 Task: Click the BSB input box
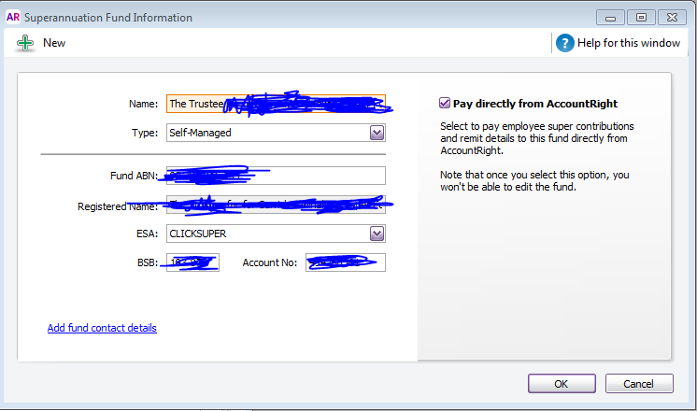point(192,262)
